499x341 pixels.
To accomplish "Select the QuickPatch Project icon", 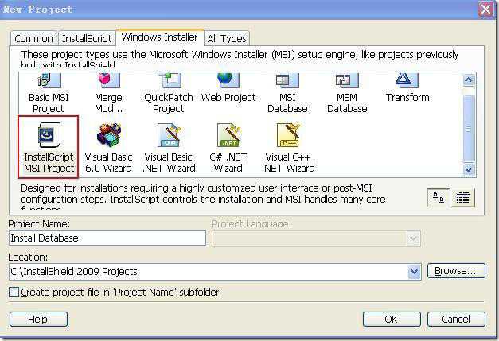I will (x=170, y=80).
